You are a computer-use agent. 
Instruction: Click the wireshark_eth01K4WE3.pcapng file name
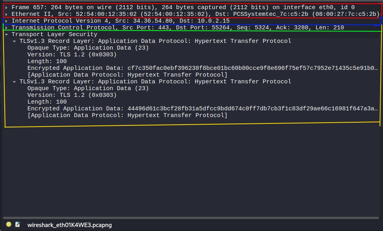click(69, 225)
